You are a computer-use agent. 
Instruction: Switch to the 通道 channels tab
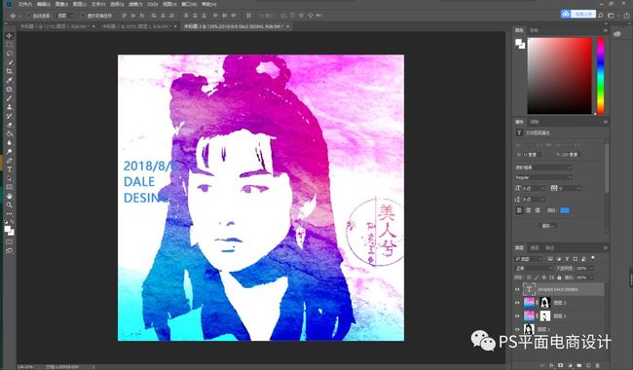535,247
